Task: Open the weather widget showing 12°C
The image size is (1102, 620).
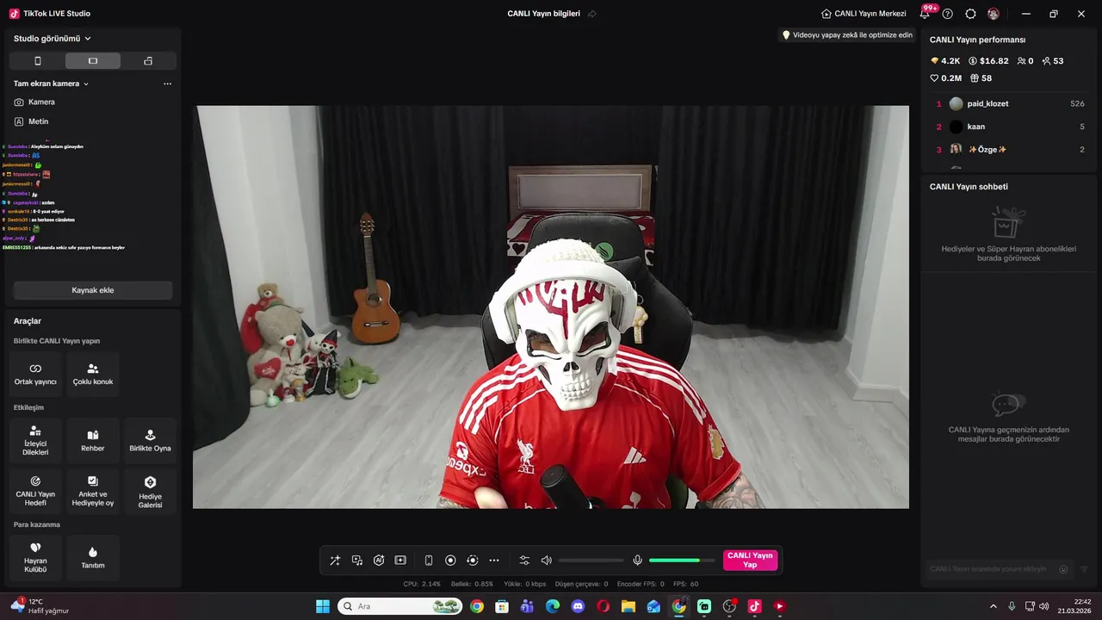Action: pyautogui.click(x=40, y=606)
